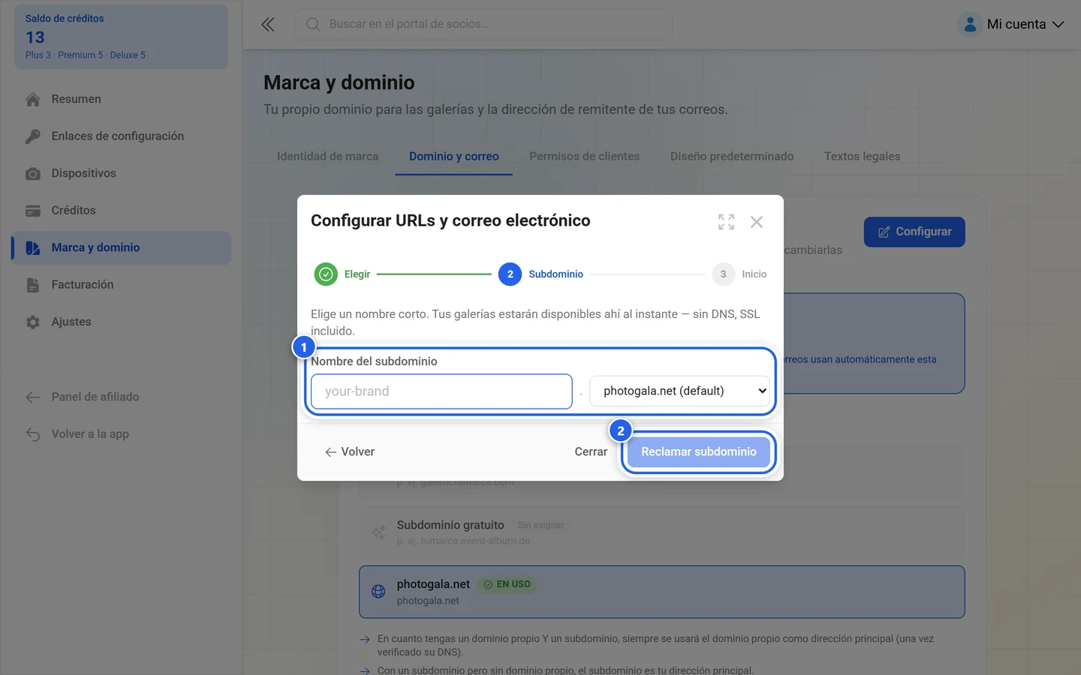This screenshot has width=1081, height=675.
Task: Collapse the sidebar with double-chevron icon
Action: pyautogui.click(x=268, y=25)
